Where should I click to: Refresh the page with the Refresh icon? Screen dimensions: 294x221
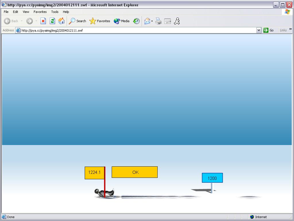point(52,21)
